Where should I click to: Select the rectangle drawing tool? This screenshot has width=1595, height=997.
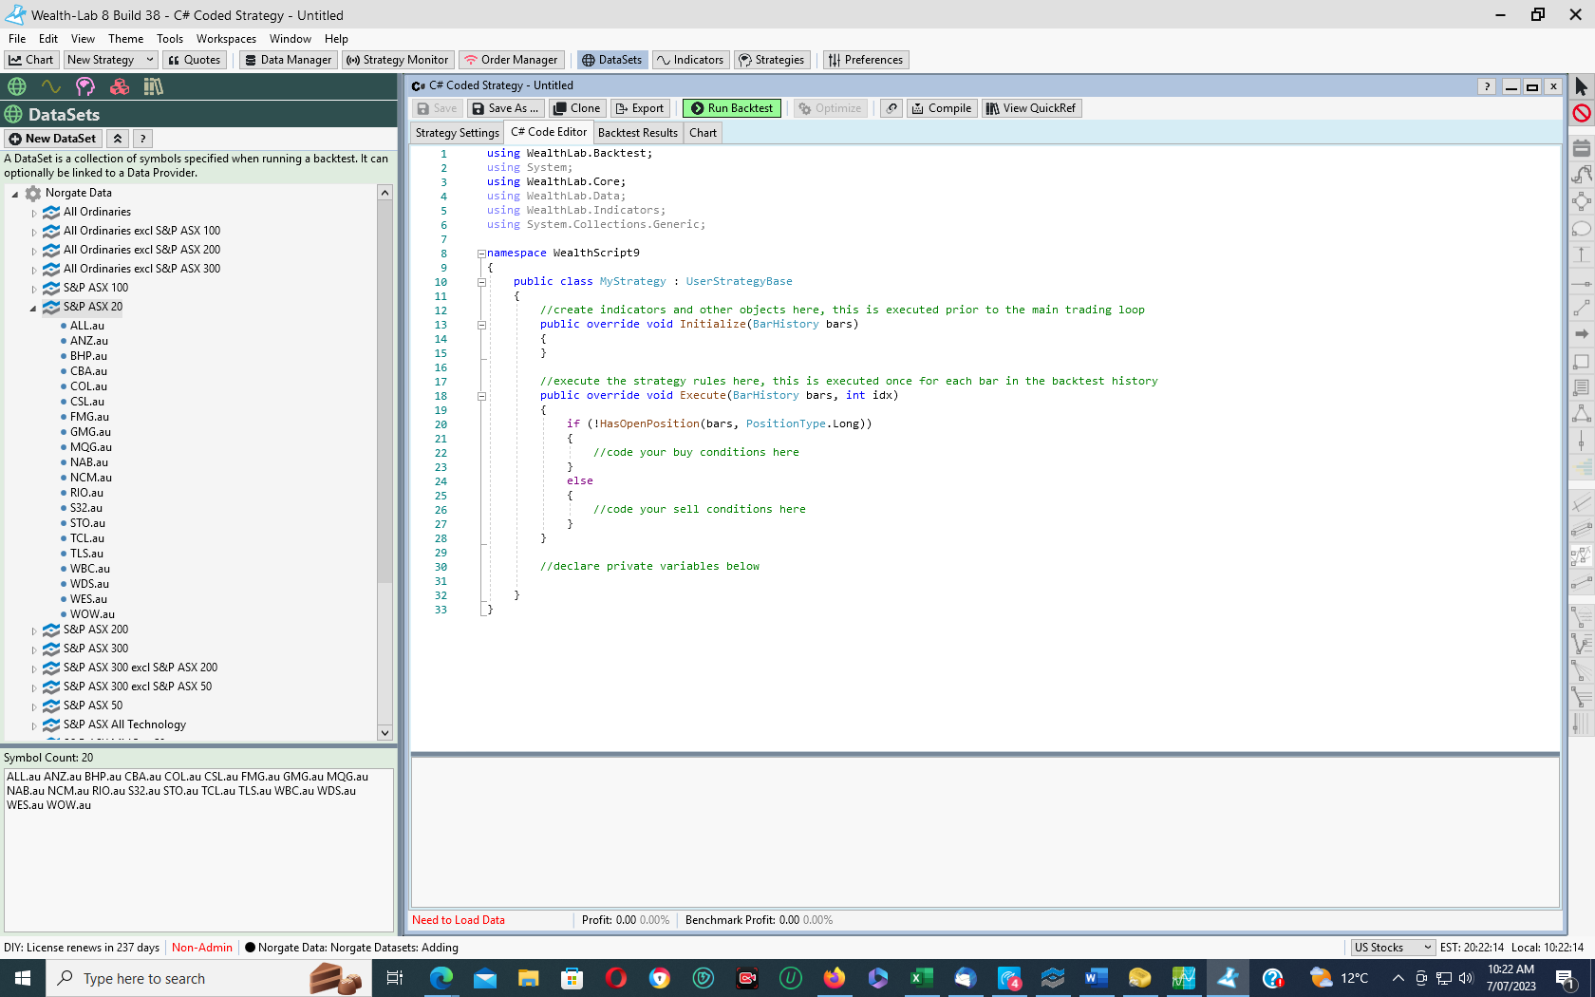pos(1581,362)
